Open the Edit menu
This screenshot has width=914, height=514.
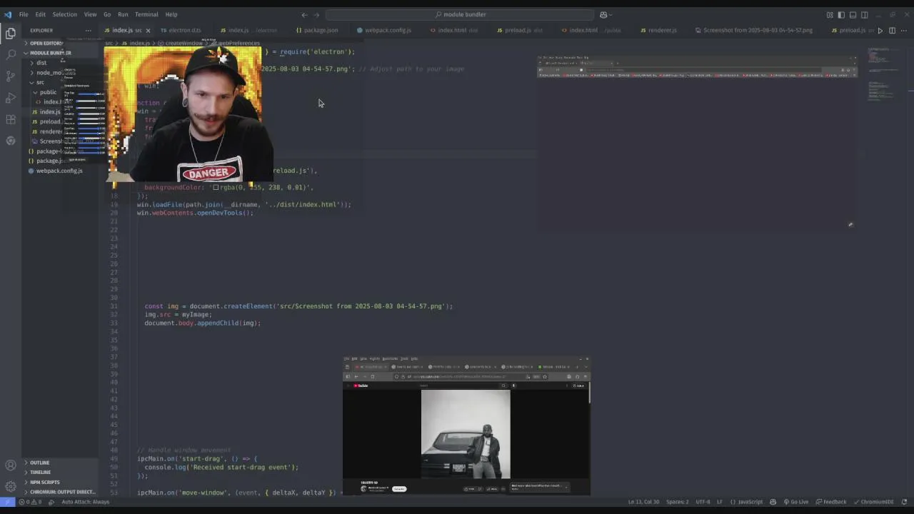(x=41, y=14)
